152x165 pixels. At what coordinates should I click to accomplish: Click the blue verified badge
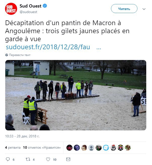tap(45, 6)
